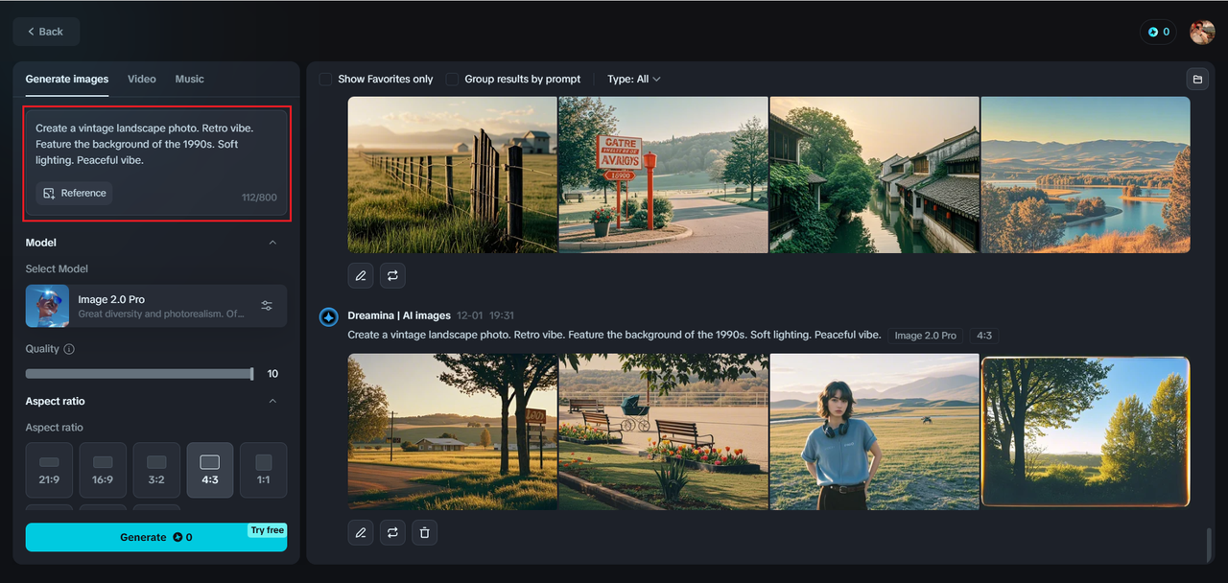Click the 4:3 tag on result
The height and width of the screenshot is (583, 1228).
(x=984, y=336)
